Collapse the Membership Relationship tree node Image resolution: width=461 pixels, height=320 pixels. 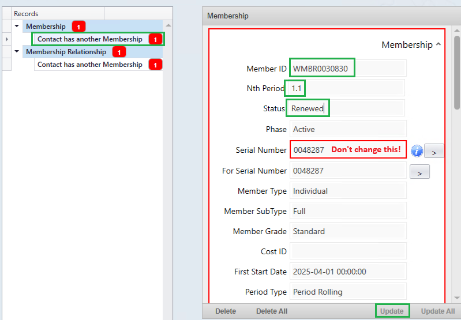coord(17,51)
